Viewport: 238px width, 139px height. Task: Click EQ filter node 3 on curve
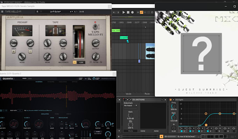pyautogui.click(x=220, y=114)
